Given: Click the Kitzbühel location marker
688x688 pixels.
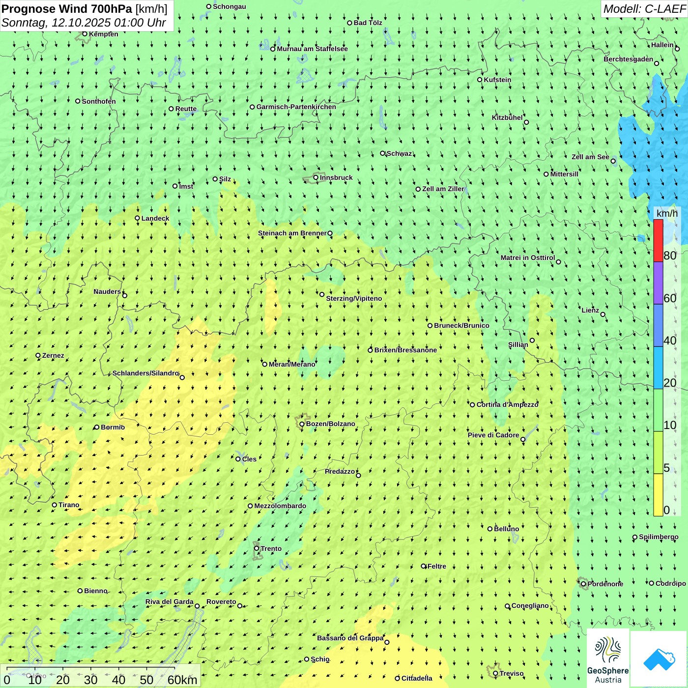Looking at the screenshot, I should tap(526, 122).
